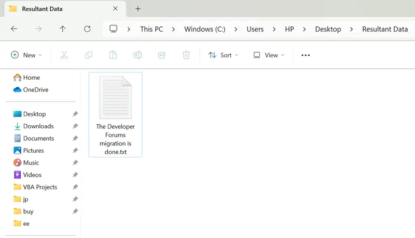Open the See more ellipsis menu
The height and width of the screenshot is (238, 415).
pyautogui.click(x=306, y=55)
